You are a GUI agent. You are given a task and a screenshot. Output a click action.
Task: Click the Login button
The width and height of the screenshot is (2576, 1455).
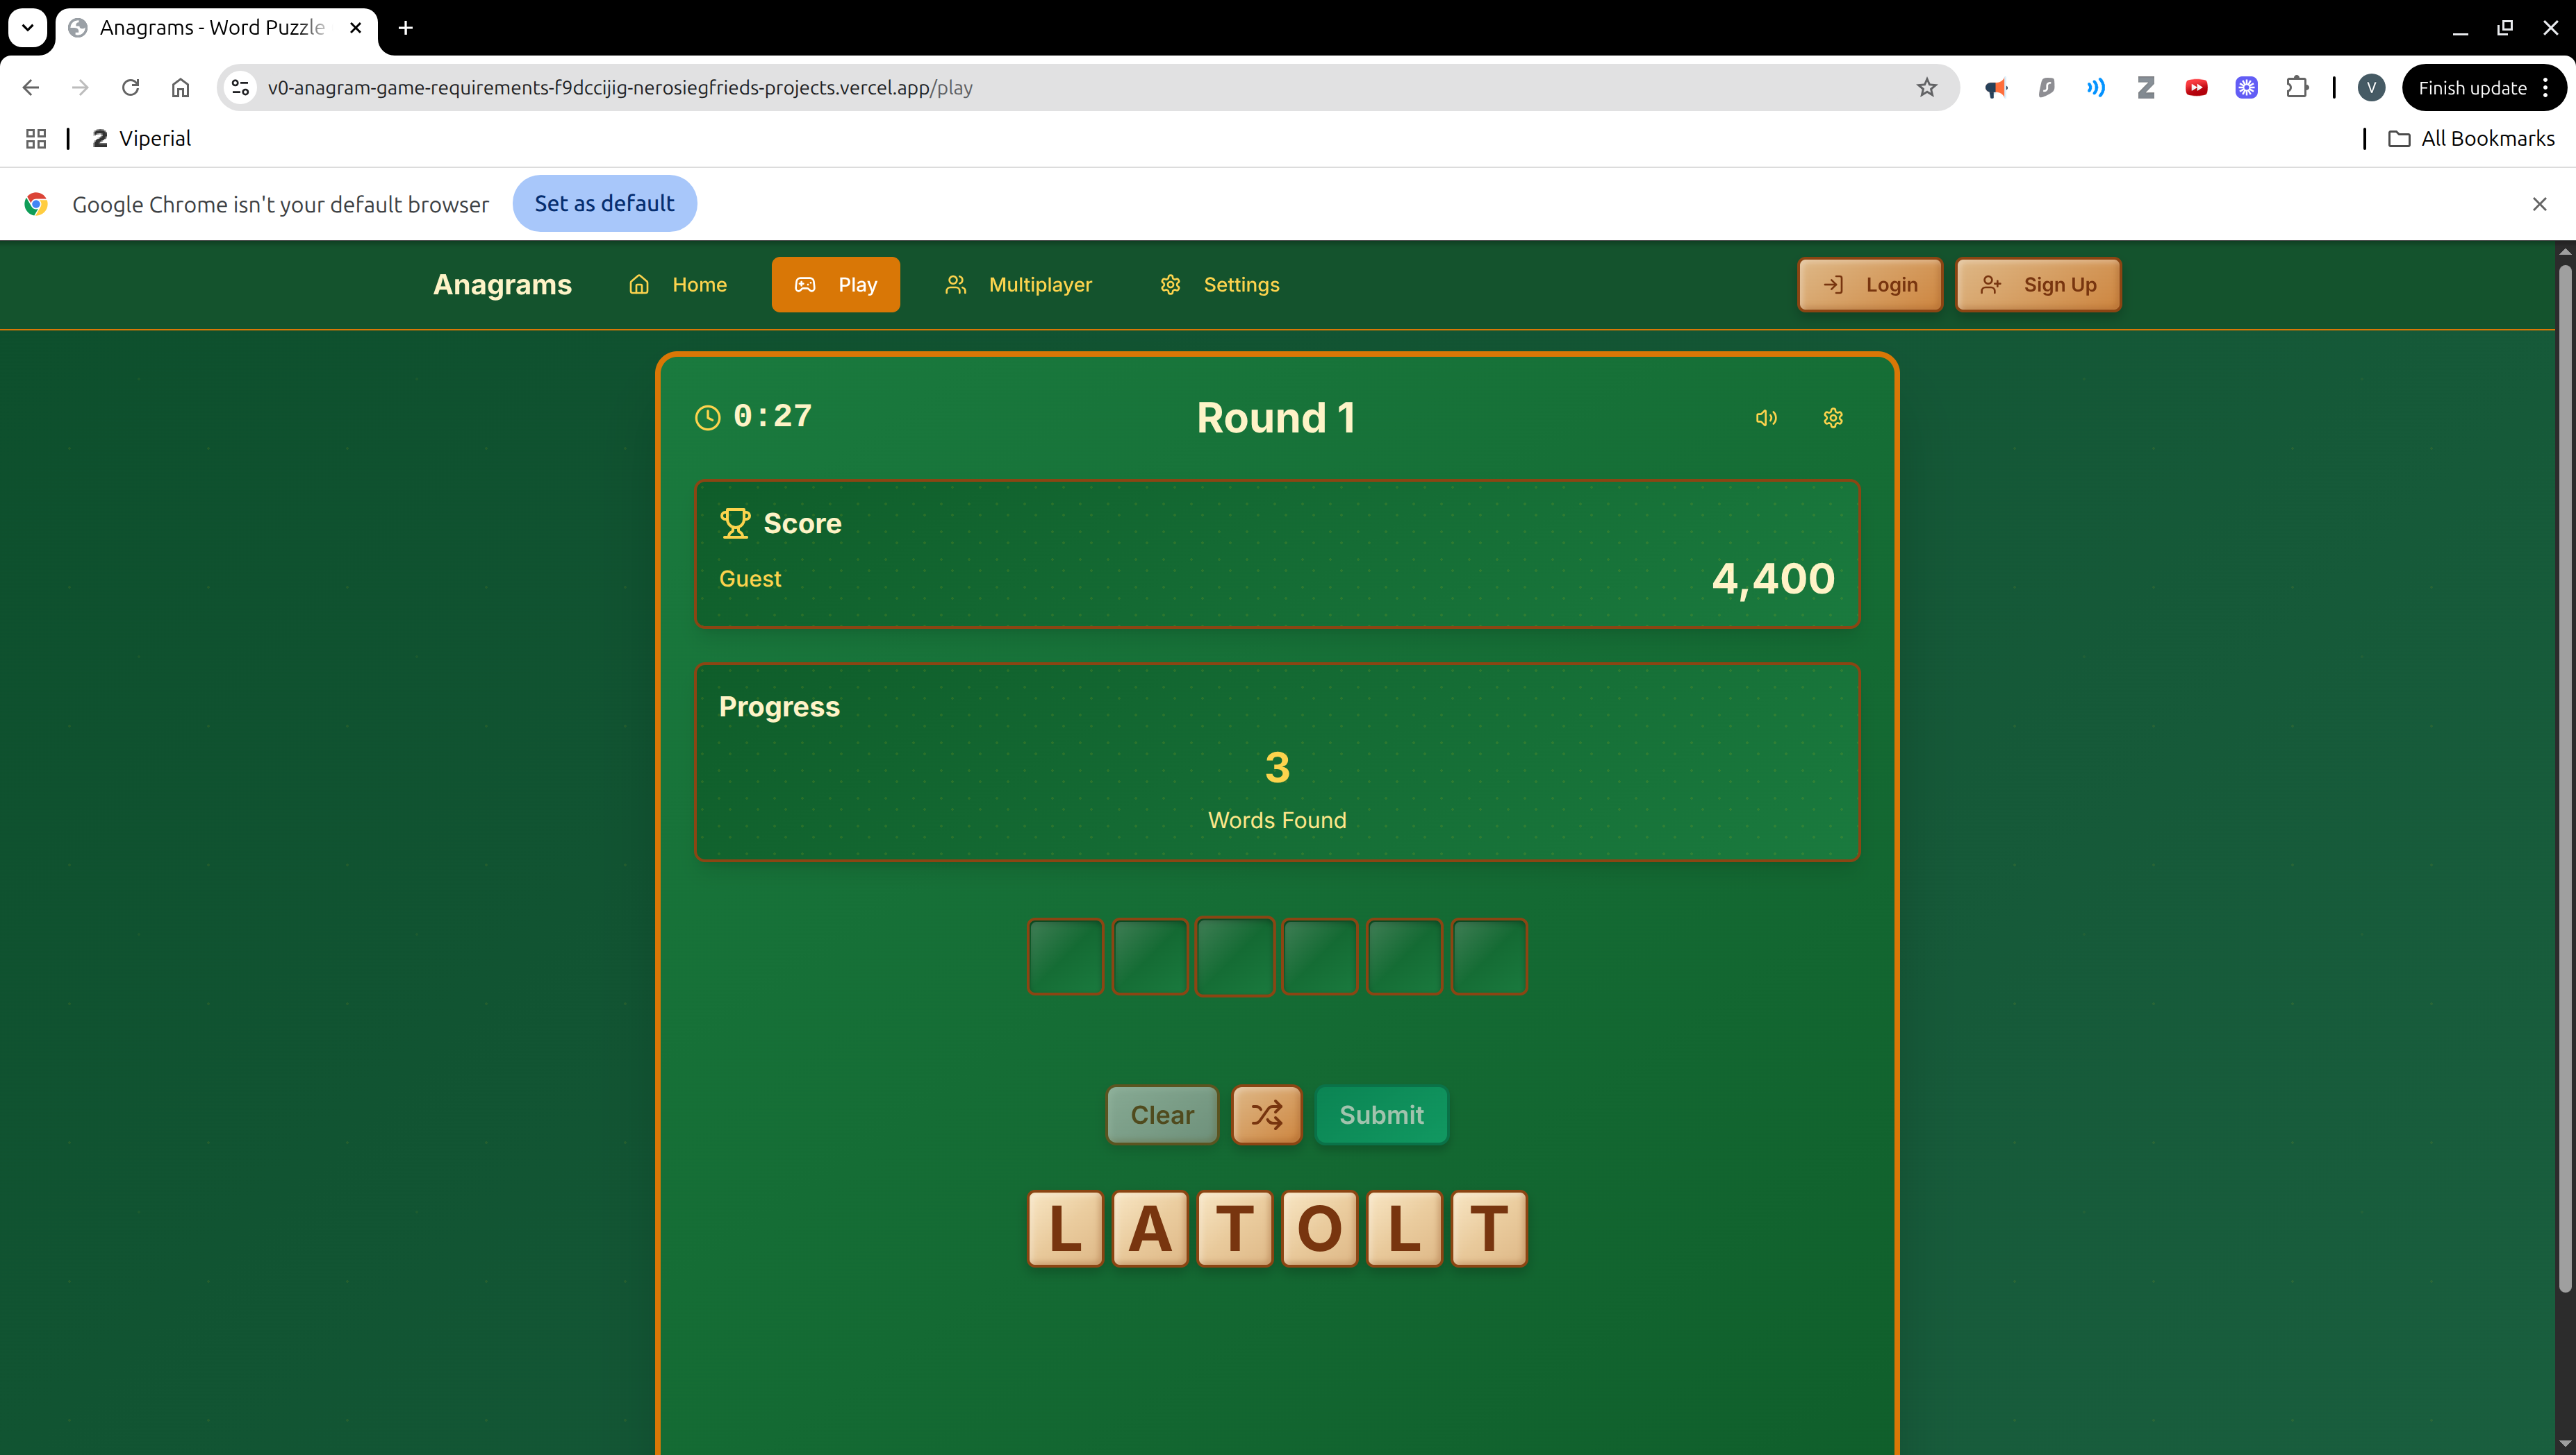(x=1869, y=285)
